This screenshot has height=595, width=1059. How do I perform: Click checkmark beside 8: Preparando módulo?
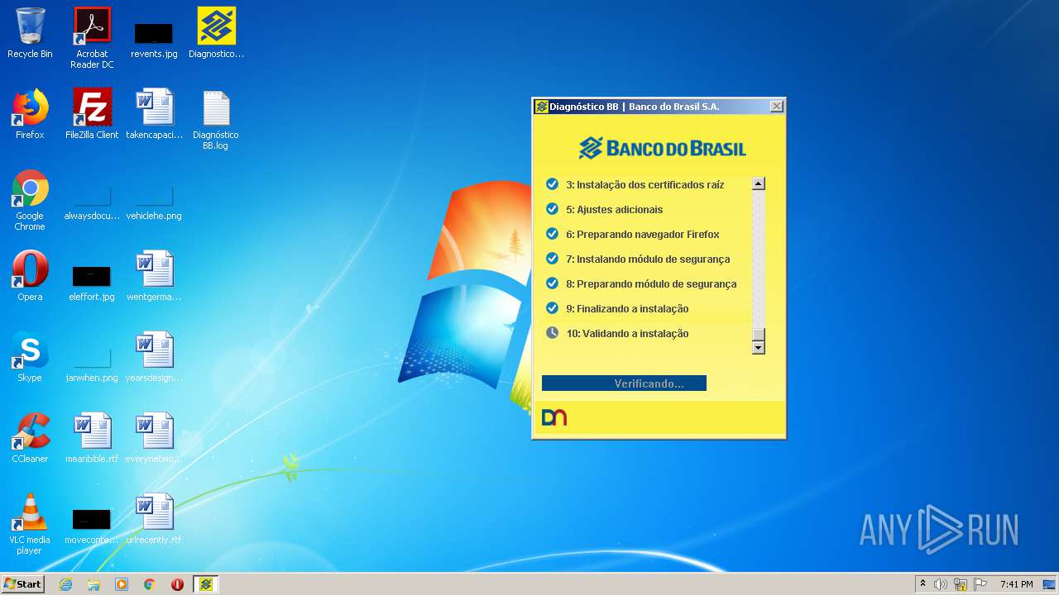coord(552,283)
